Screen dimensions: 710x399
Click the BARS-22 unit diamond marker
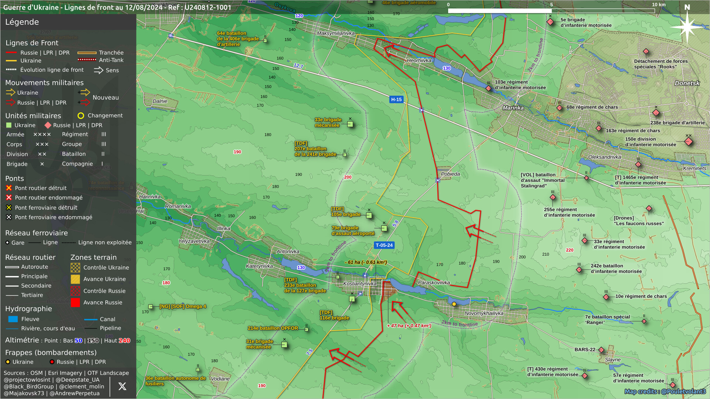tap(601, 350)
